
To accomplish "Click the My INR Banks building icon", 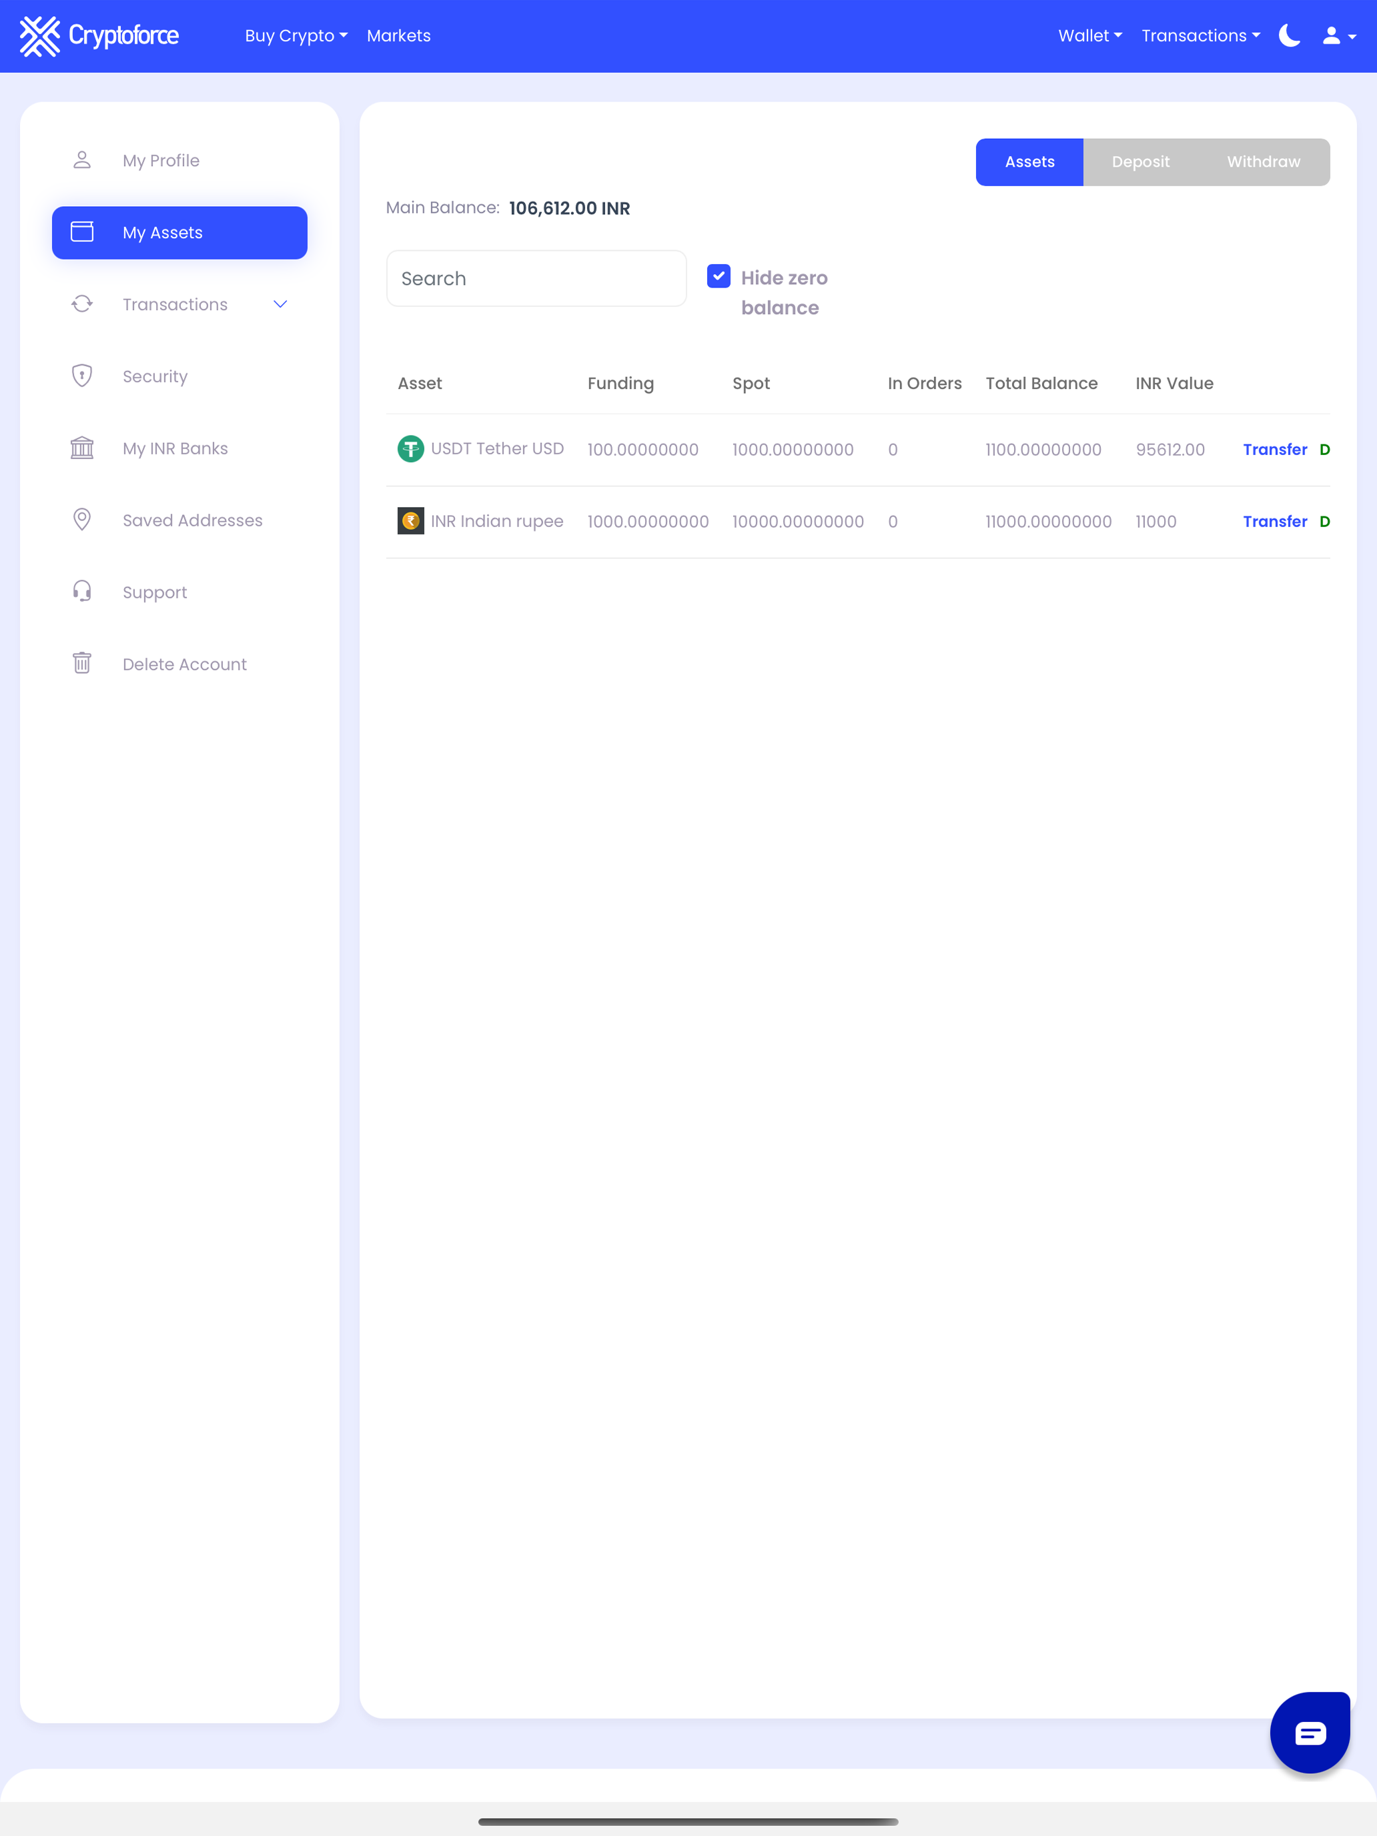I will pyautogui.click(x=81, y=448).
